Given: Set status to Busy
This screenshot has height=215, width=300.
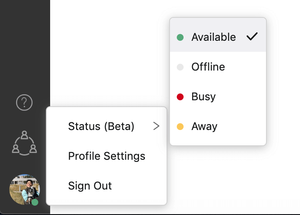Looking at the screenshot, I should coord(218,97).
